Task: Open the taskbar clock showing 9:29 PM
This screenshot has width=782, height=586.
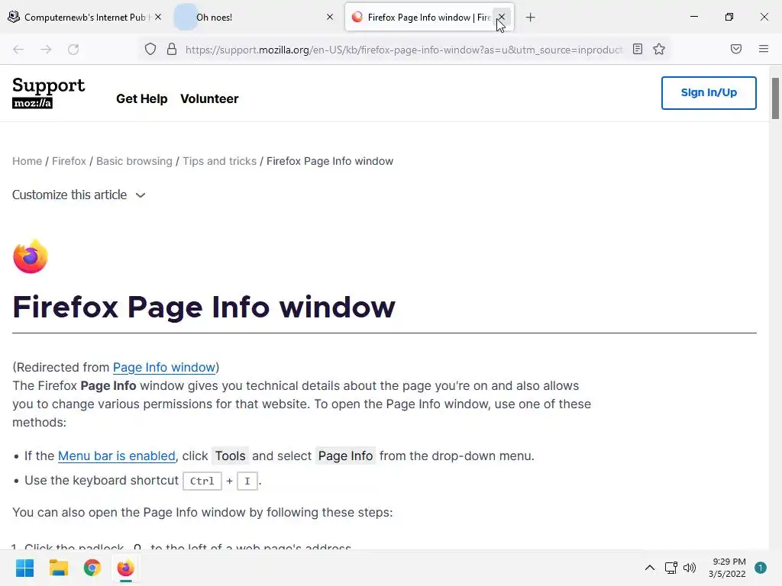Action: tap(727, 568)
